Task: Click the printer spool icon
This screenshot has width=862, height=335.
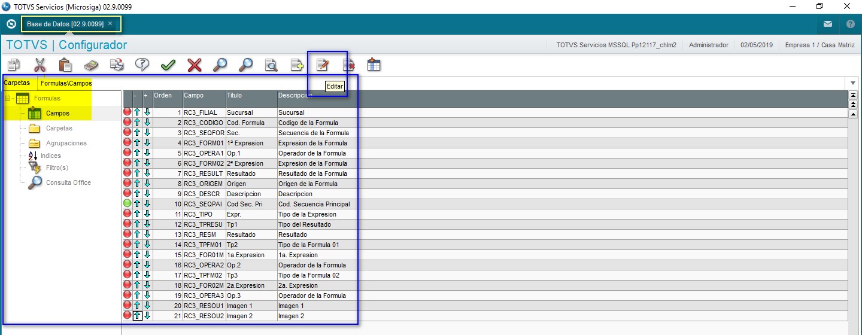Action: [x=117, y=65]
